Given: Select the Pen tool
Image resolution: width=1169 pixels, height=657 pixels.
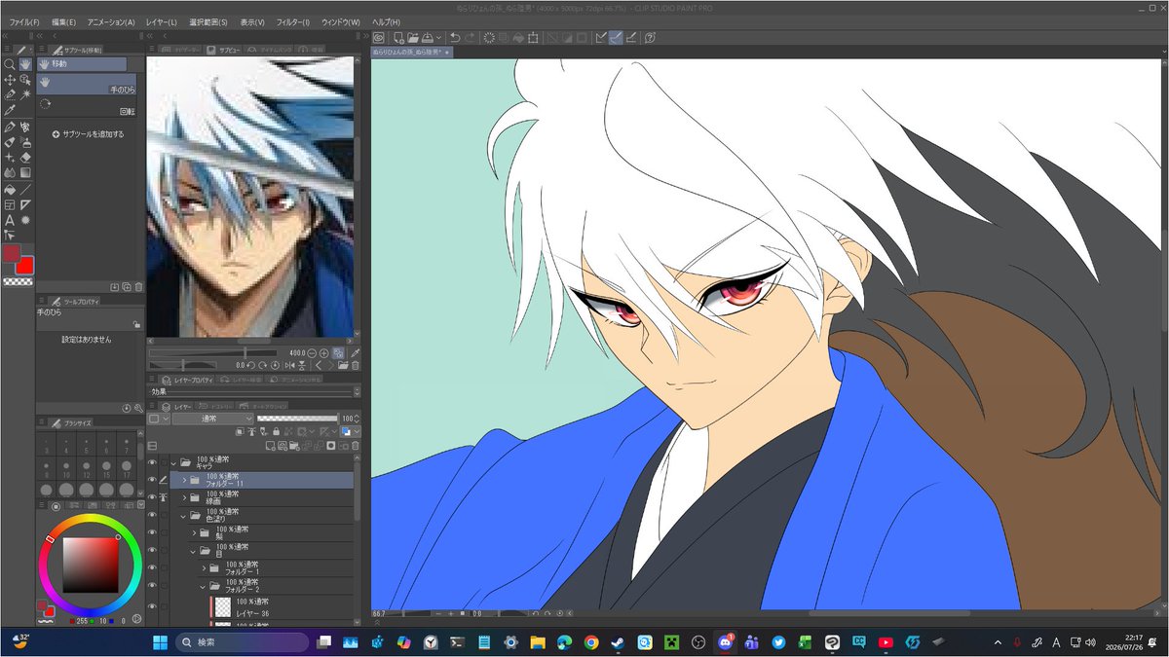Looking at the screenshot, I should (x=10, y=128).
